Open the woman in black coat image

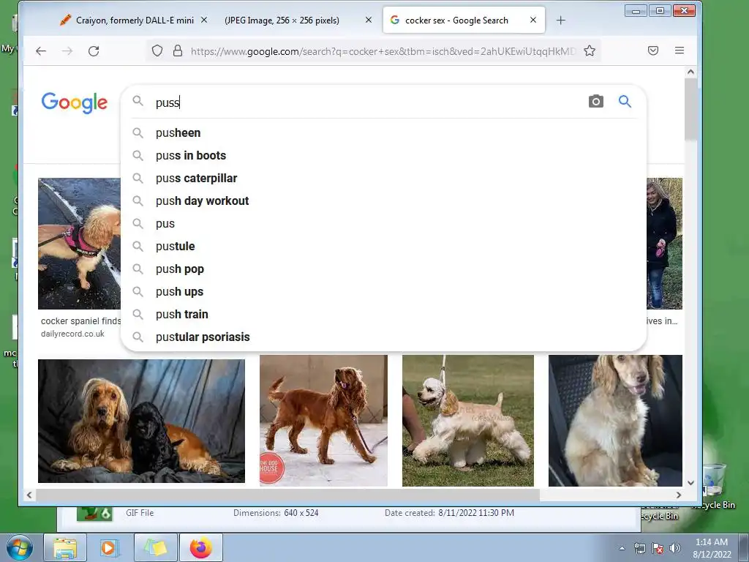coord(664,244)
